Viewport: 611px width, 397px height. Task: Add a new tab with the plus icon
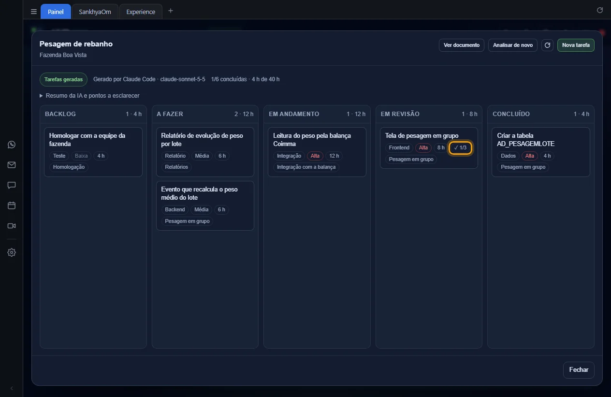click(x=170, y=11)
